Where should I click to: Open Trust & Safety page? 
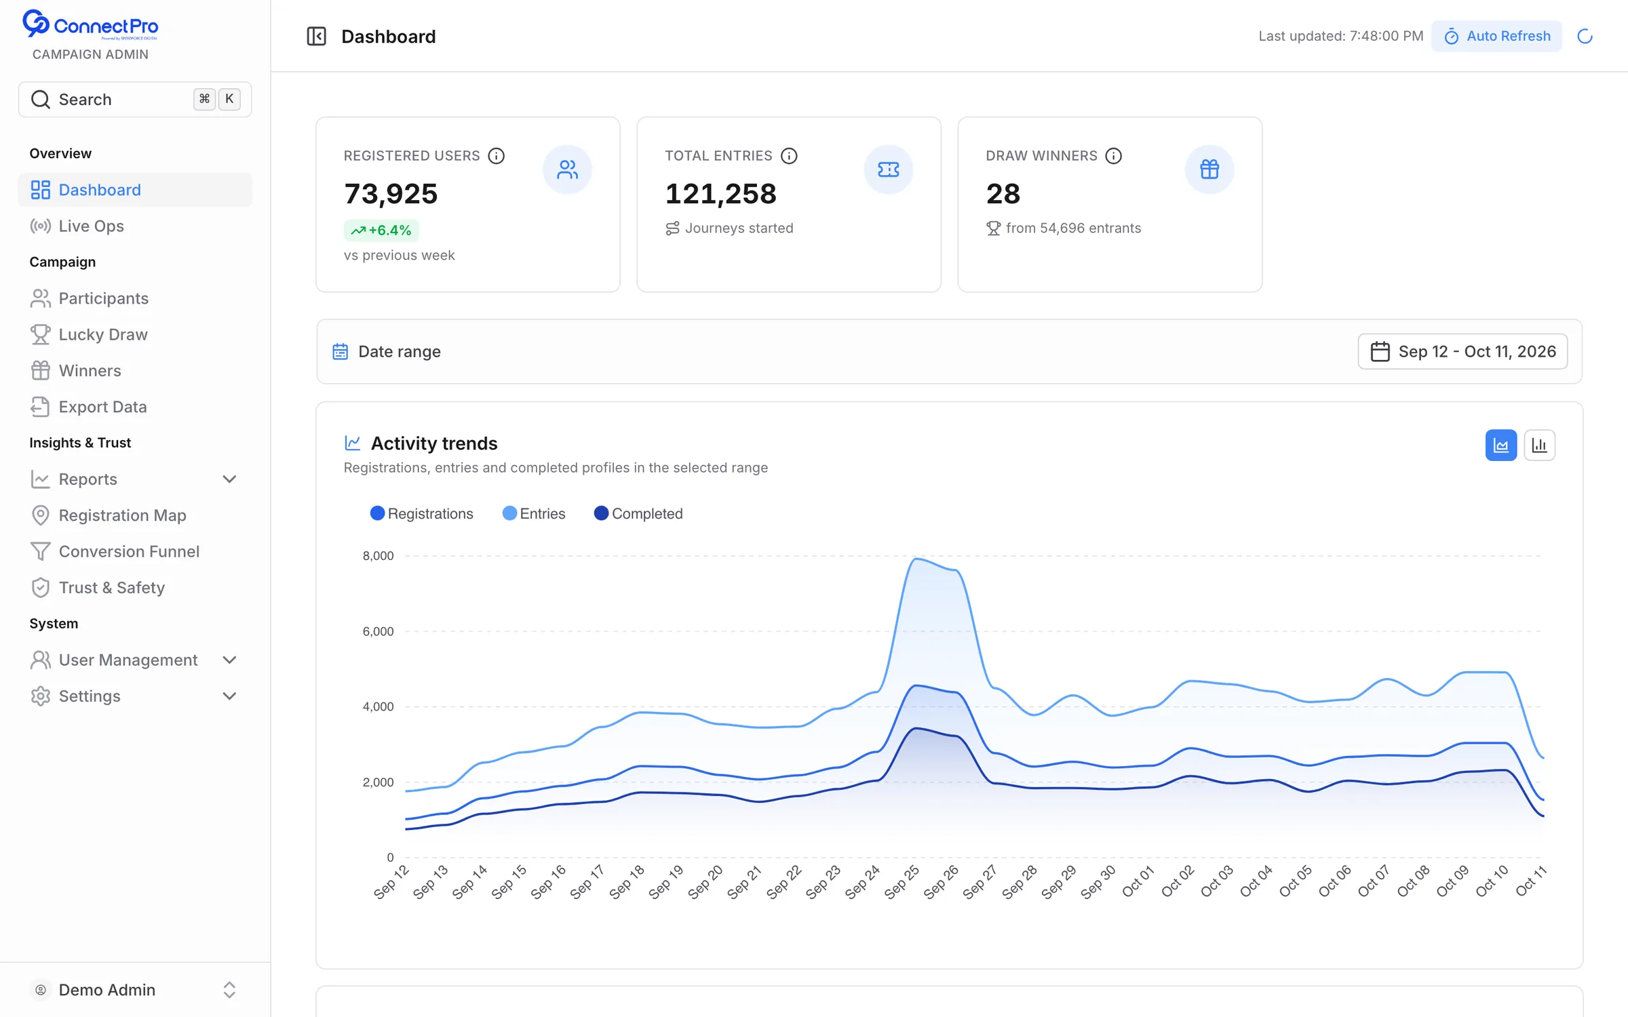[x=135, y=588]
